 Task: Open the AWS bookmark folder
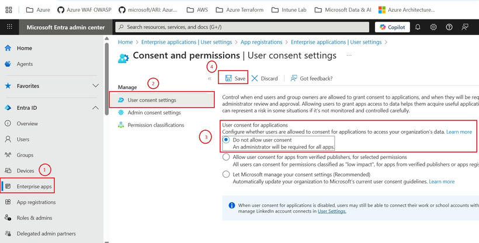(x=197, y=10)
